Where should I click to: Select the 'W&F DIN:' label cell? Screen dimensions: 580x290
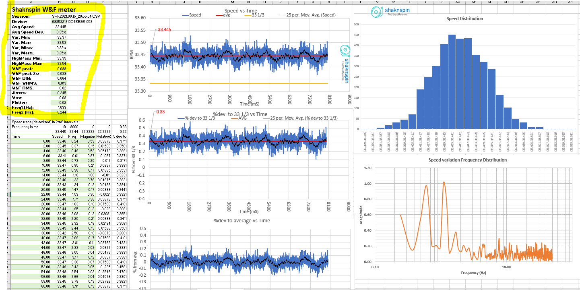click(x=31, y=79)
